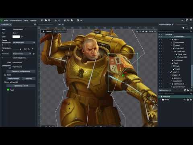Click the Привязать к кости button

pyautogui.click(x=21, y=86)
